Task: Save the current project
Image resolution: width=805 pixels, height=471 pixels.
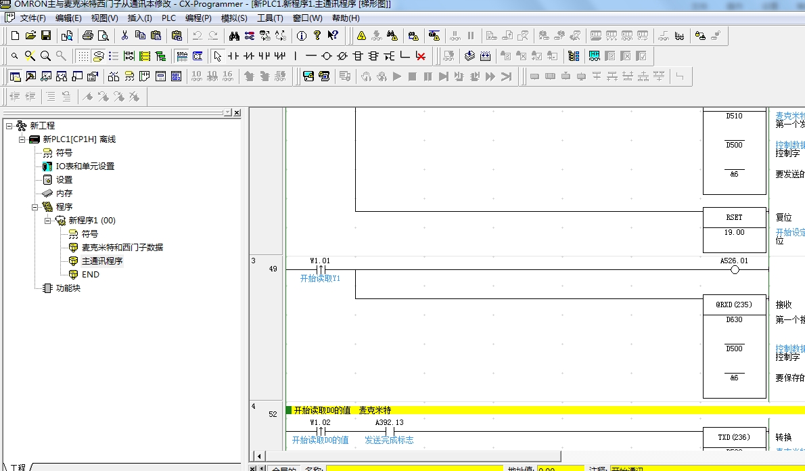Action: point(46,35)
